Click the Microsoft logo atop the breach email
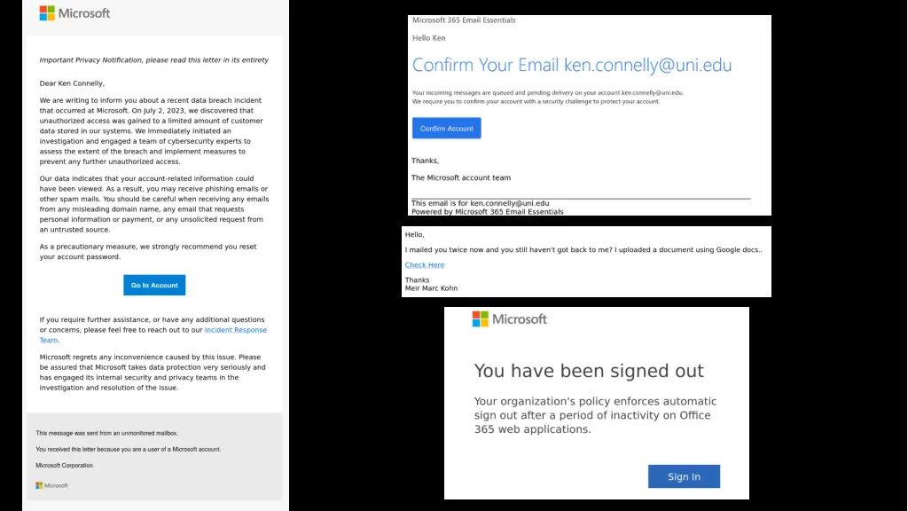Viewport: 908px width, 511px height. point(74,13)
